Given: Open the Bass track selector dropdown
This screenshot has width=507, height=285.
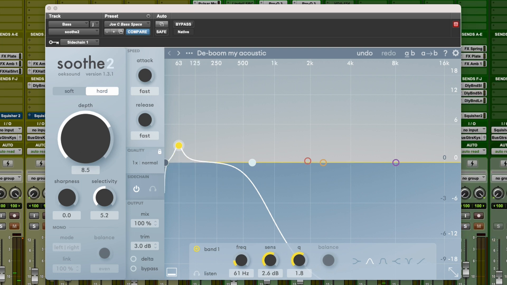Looking at the screenshot, I should pyautogui.click(x=68, y=24).
